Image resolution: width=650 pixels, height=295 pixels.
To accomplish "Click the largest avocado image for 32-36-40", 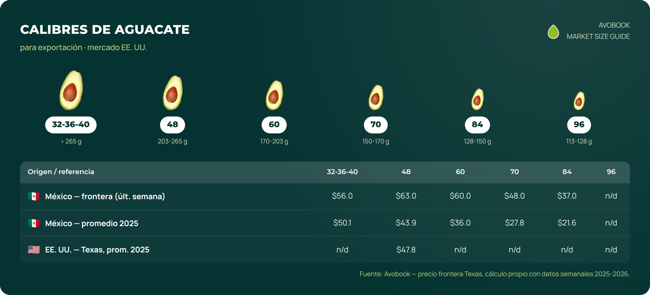I will (71, 90).
